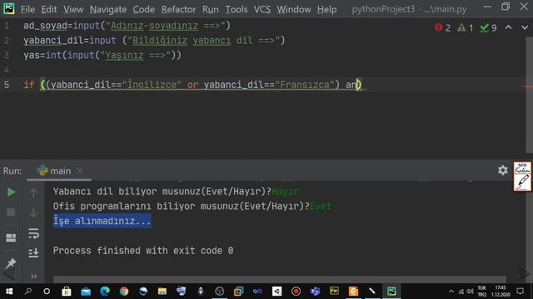
Task: Close the main run tab
Action: click(80, 170)
